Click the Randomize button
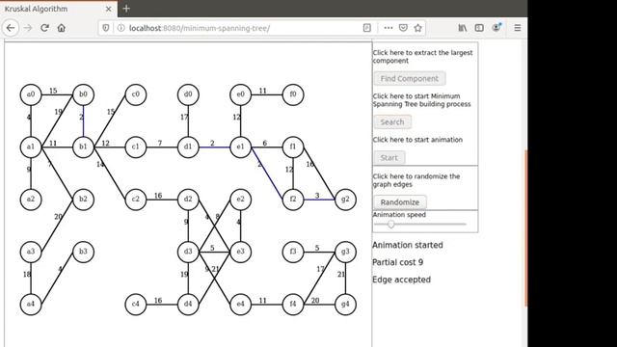617x347 pixels. pyautogui.click(x=400, y=202)
